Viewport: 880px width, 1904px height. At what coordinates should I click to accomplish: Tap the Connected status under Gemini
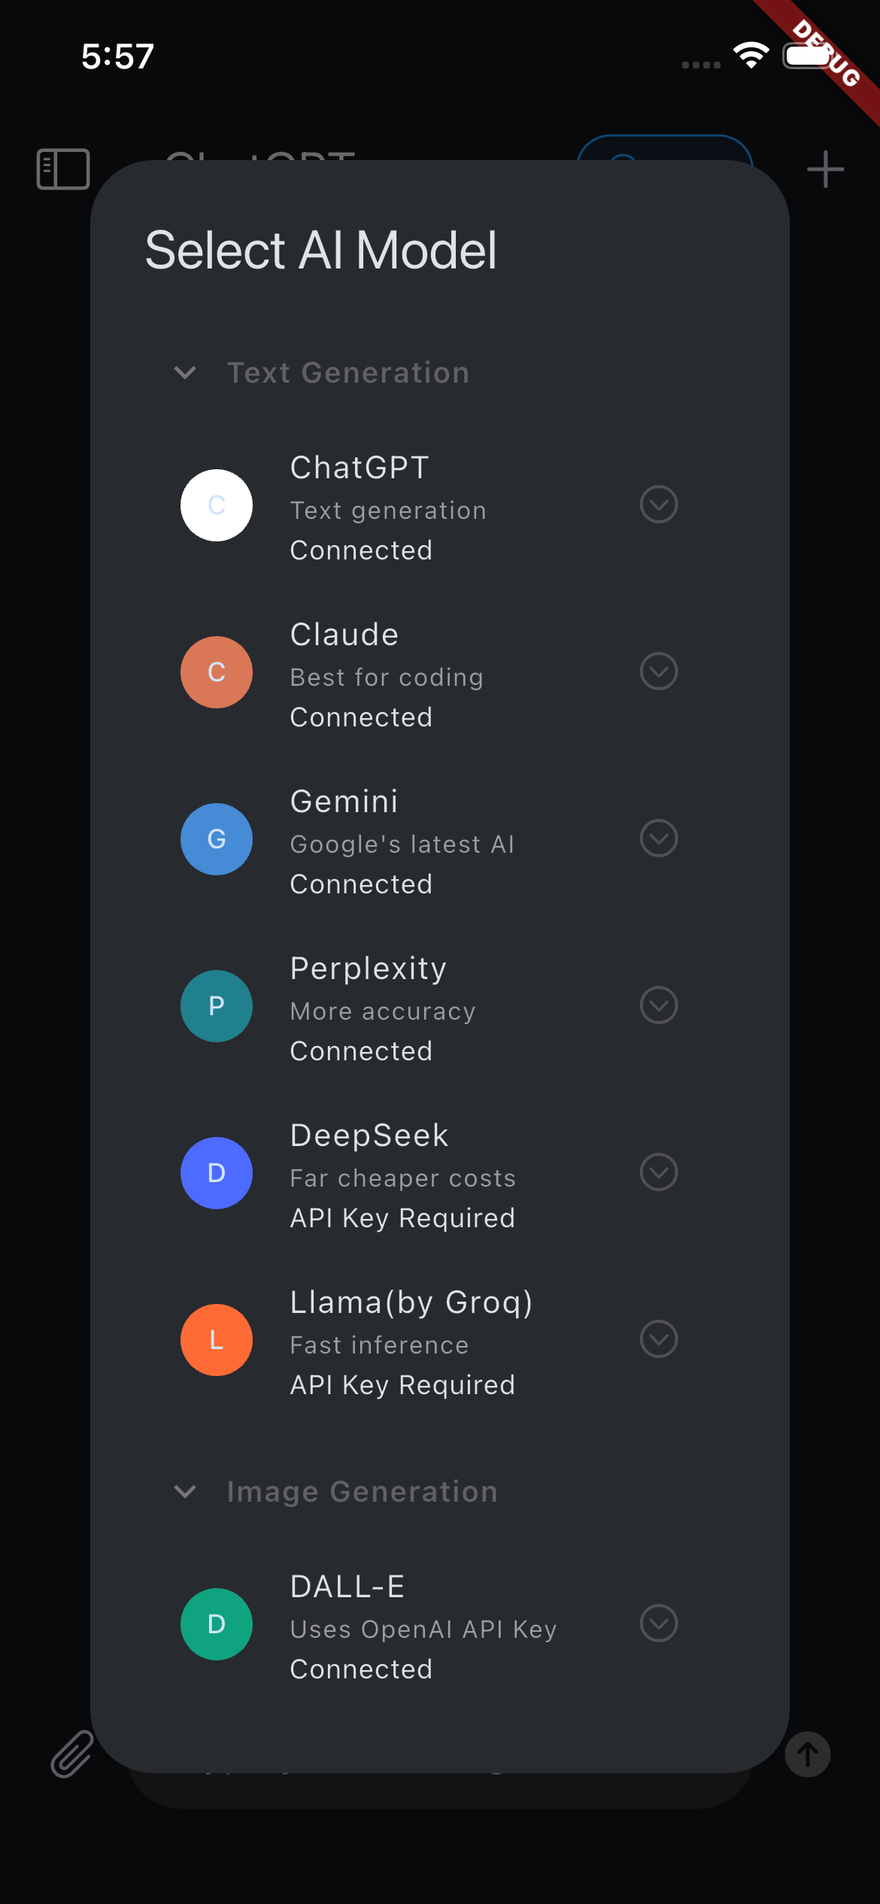pos(360,884)
